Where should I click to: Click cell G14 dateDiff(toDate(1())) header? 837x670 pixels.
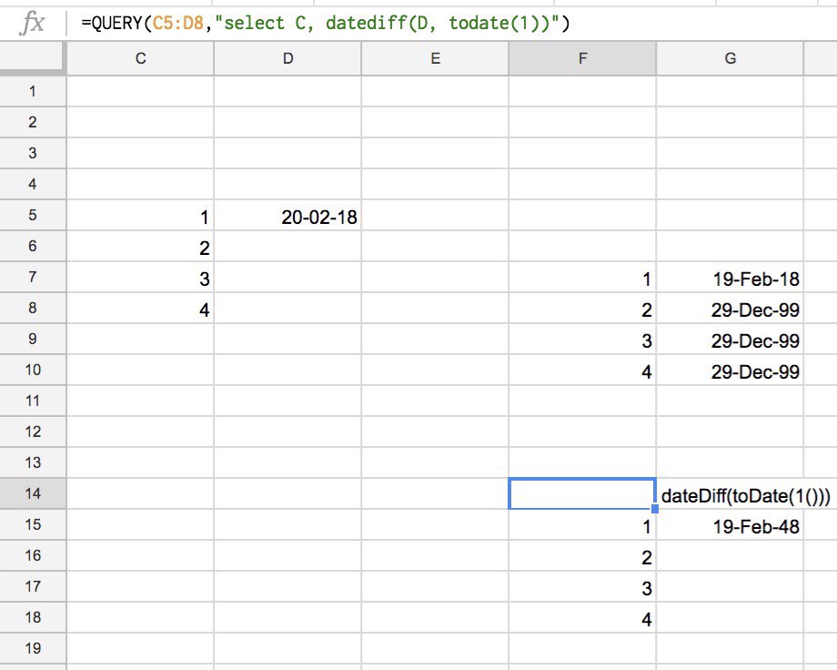(x=746, y=496)
